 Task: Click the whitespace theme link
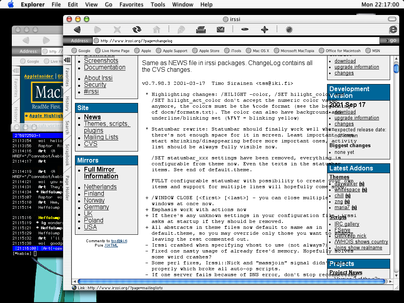347,190
